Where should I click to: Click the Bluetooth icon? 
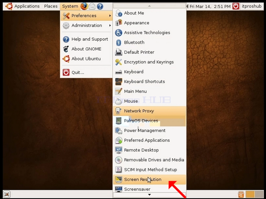coord(119,42)
